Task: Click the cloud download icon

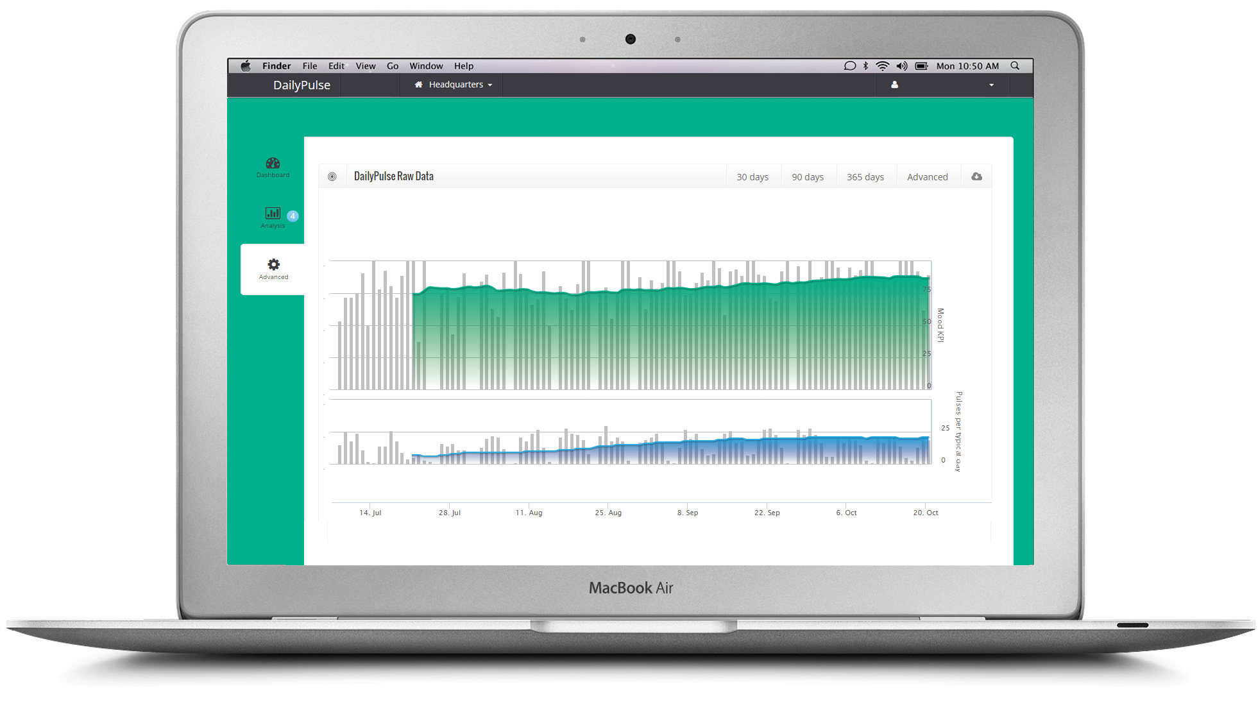Action: point(976,176)
